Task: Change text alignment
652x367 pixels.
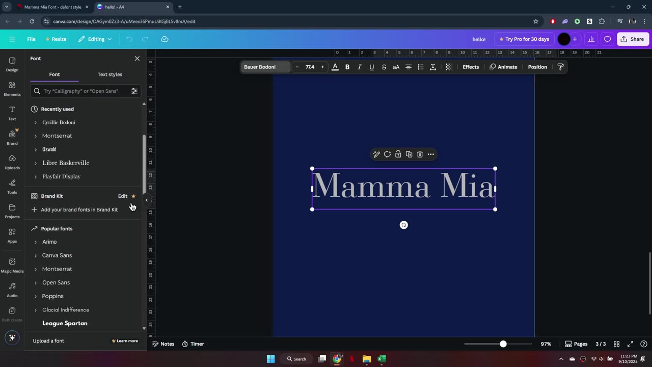Action: (409, 67)
